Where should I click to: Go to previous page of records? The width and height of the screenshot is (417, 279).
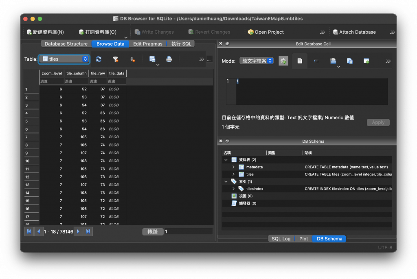(x=39, y=231)
